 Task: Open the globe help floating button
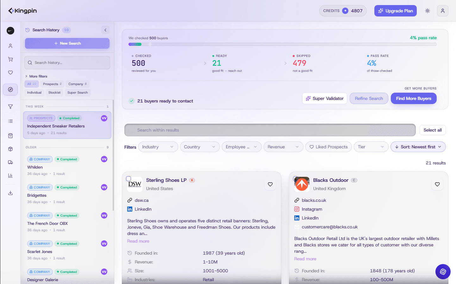tap(443, 272)
